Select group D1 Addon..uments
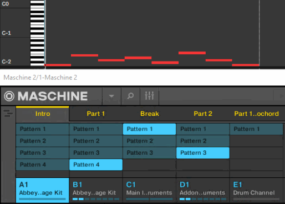 [203, 190]
